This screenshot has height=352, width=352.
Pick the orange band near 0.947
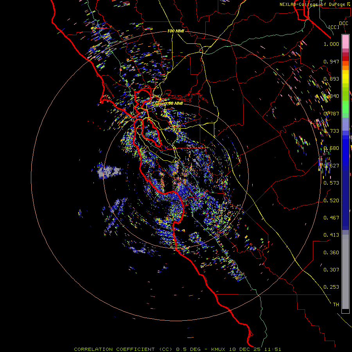(345, 66)
